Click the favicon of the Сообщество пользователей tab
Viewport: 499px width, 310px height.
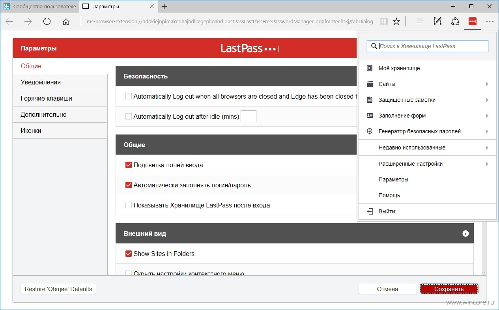7,6
